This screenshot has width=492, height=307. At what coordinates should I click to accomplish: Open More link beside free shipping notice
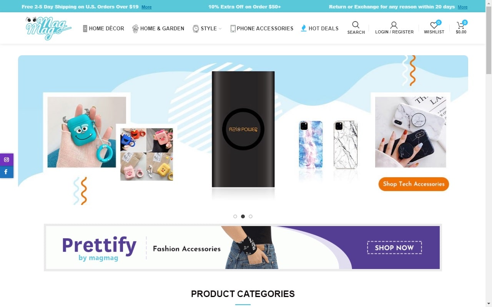[146, 7]
